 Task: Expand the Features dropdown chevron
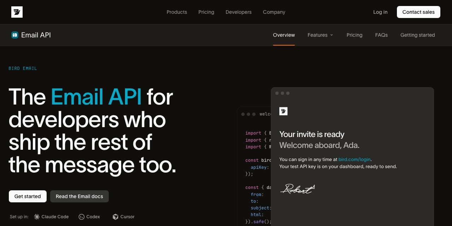tap(332, 35)
